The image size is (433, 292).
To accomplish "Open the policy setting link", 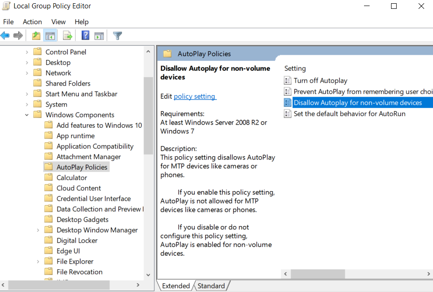I will point(195,96).
